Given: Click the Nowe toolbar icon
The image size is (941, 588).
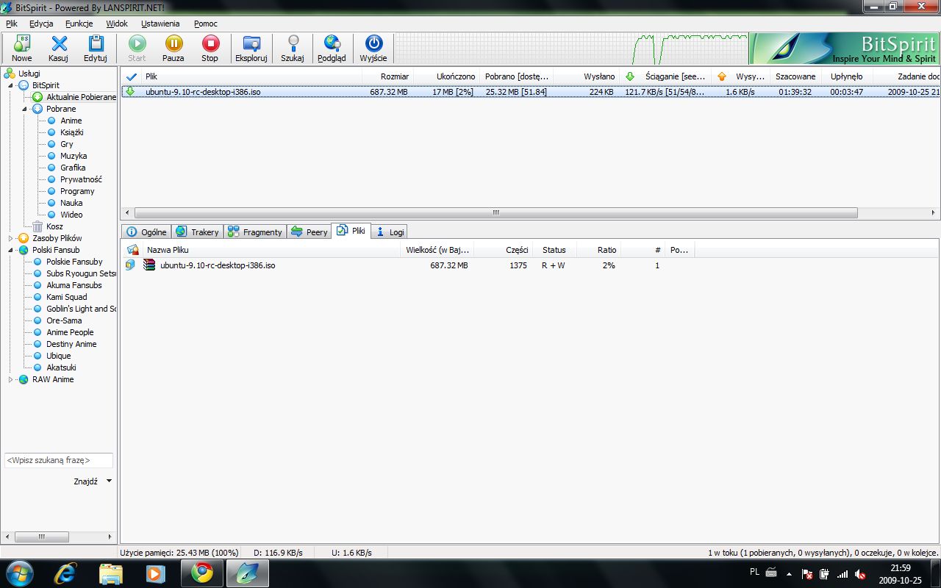Looking at the screenshot, I should click(22, 43).
